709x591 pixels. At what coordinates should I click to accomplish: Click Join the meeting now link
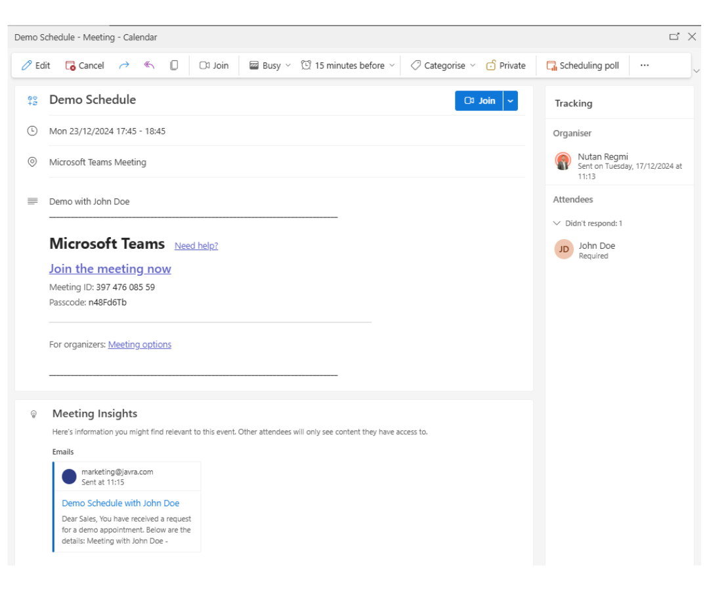click(110, 269)
